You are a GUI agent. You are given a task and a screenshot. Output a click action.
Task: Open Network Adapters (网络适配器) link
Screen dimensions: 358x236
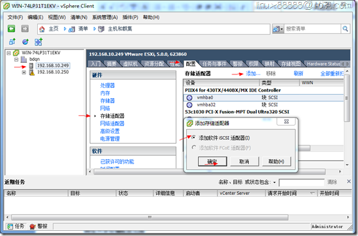click(x=112, y=124)
